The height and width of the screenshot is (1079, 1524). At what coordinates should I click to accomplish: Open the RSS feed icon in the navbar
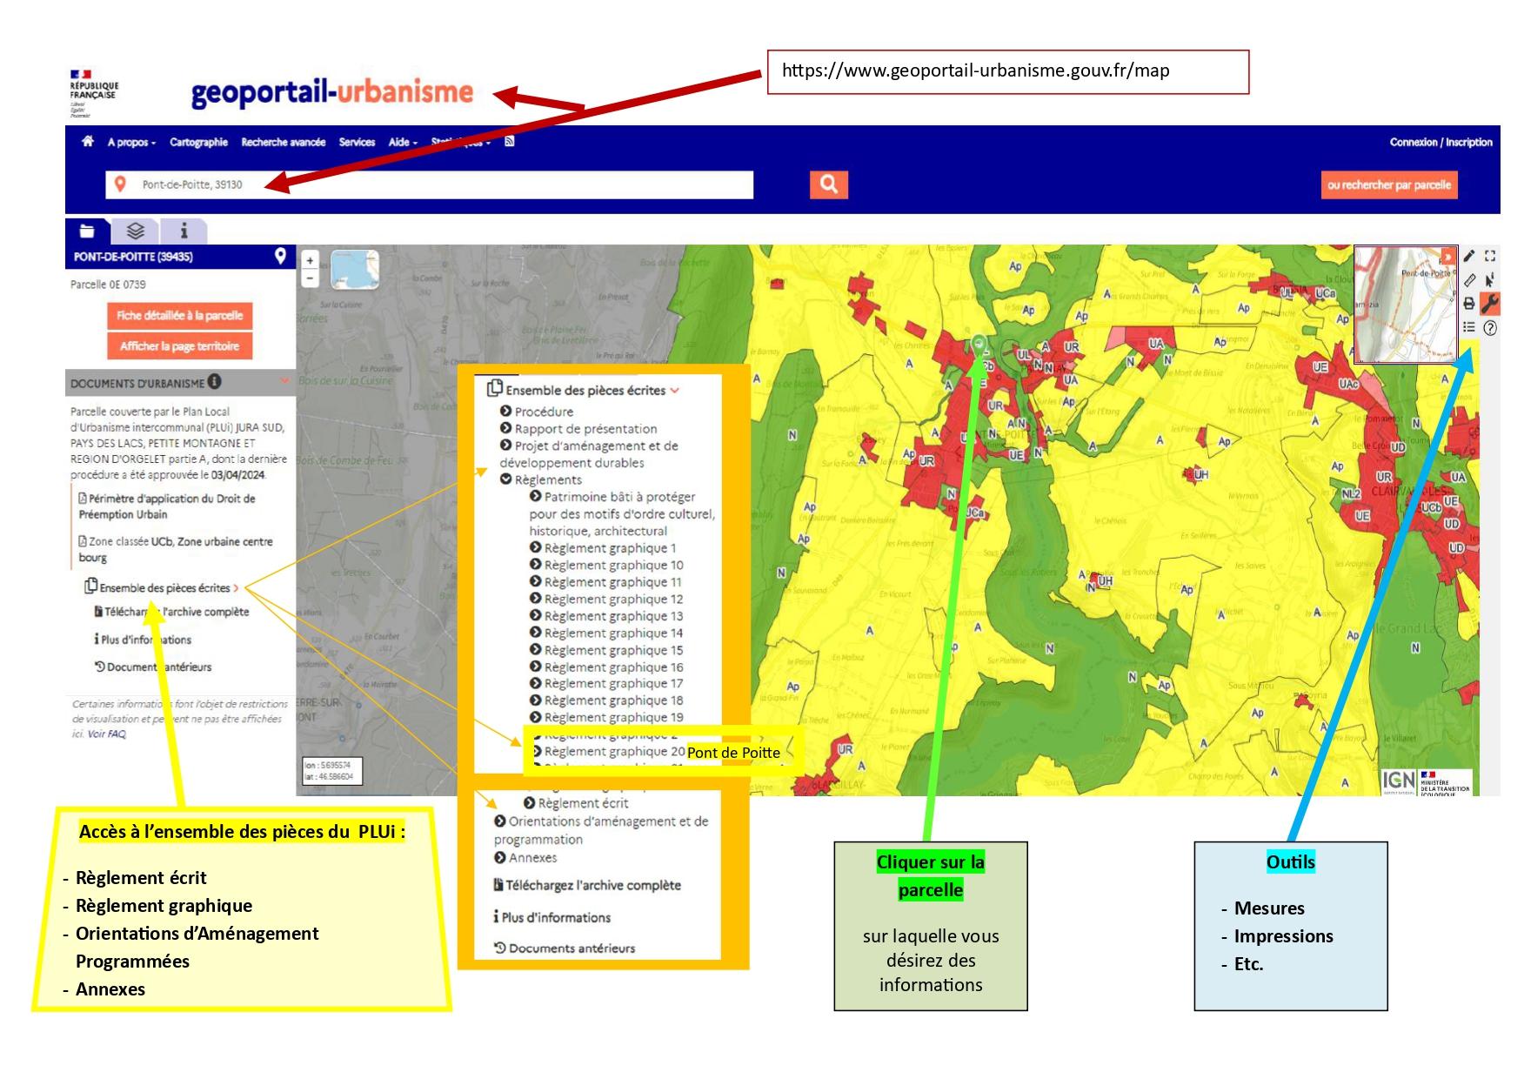click(510, 142)
